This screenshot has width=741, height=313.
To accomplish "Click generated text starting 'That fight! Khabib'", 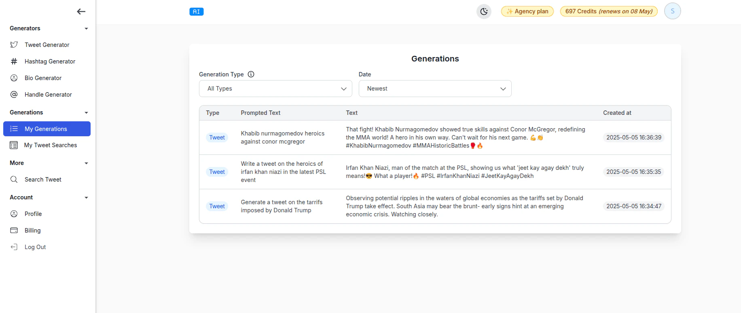I will point(466,137).
